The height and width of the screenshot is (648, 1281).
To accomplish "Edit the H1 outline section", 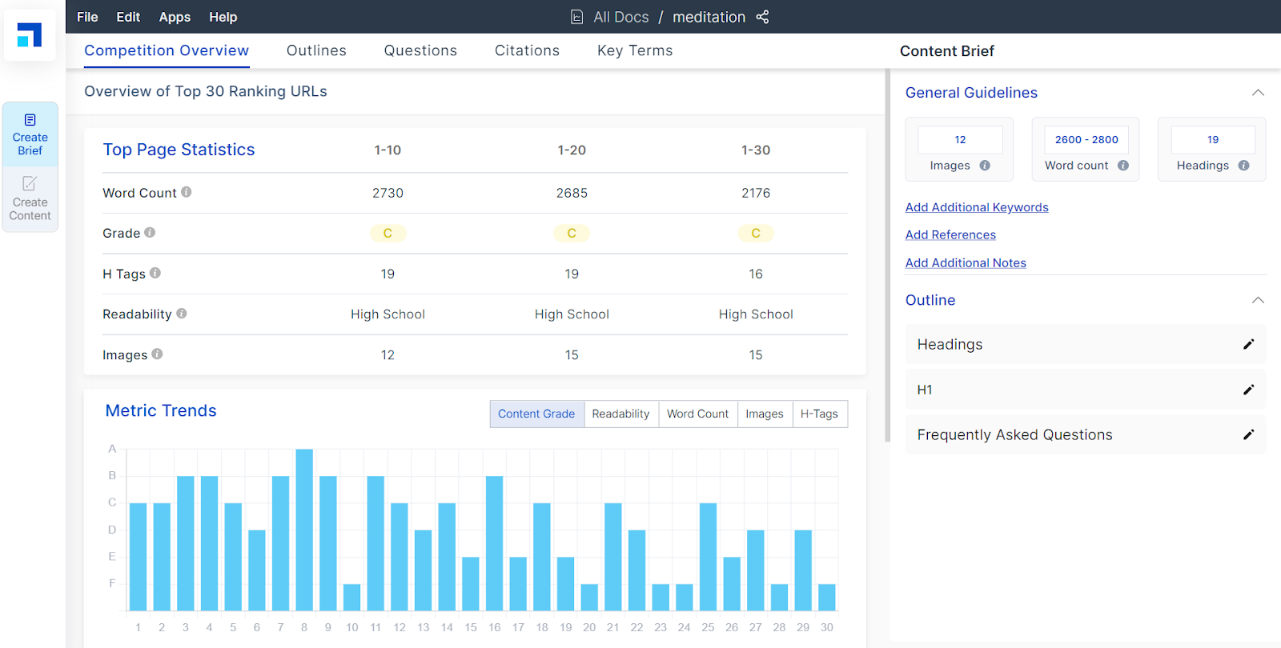I will point(1248,390).
